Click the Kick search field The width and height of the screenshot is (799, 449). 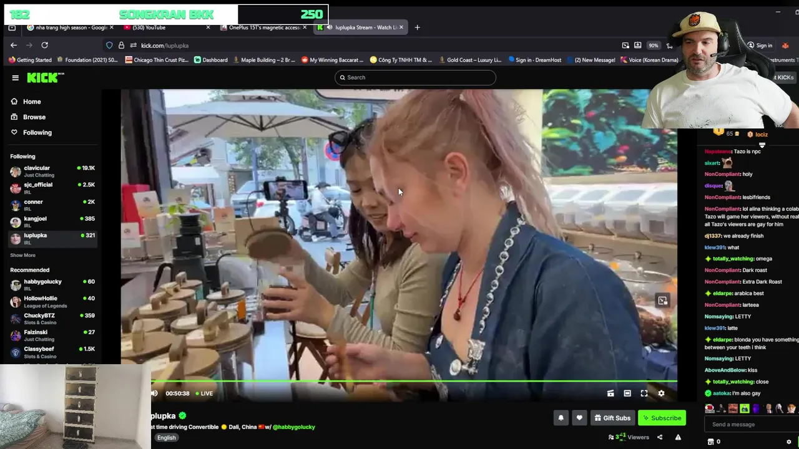pyautogui.click(x=415, y=77)
